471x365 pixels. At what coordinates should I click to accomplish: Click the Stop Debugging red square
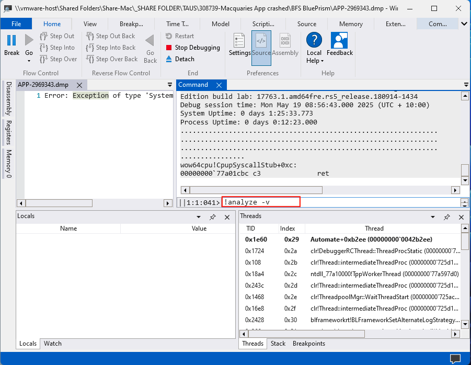click(x=169, y=48)
